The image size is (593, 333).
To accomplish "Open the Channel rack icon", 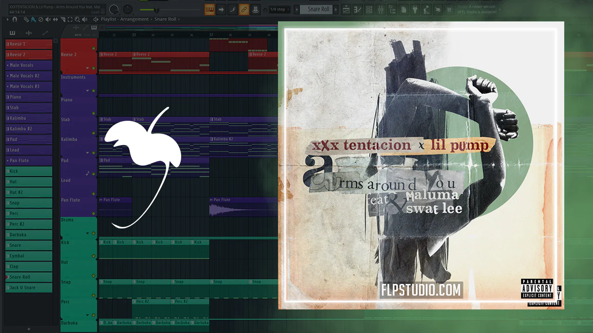I will pos(369,9).
